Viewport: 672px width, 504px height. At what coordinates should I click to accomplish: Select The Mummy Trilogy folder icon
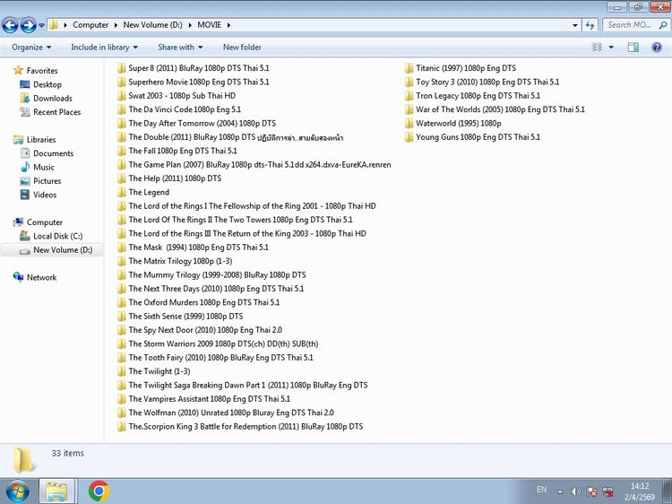(121, 274)
